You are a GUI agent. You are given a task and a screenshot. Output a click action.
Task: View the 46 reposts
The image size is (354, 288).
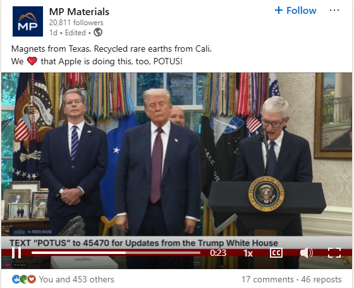(x=321, y=279)
